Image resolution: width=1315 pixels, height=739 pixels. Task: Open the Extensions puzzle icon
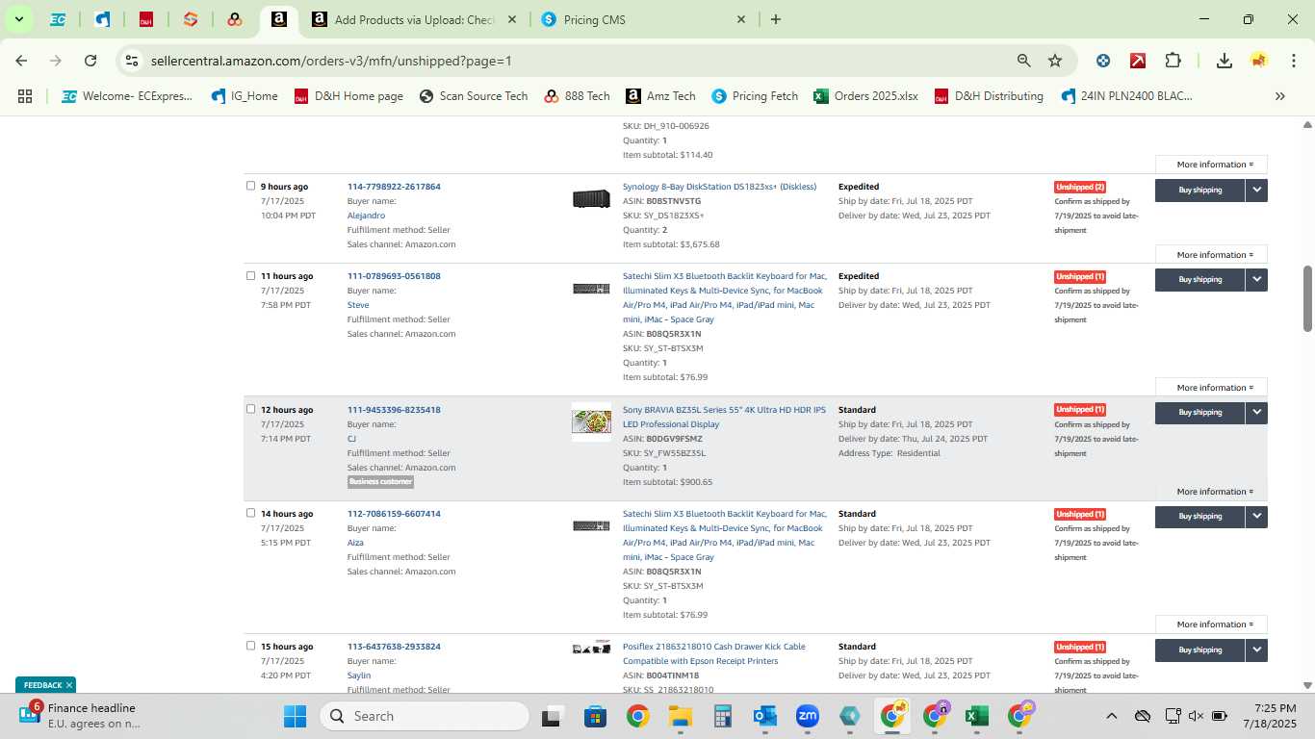(1173, 61)
